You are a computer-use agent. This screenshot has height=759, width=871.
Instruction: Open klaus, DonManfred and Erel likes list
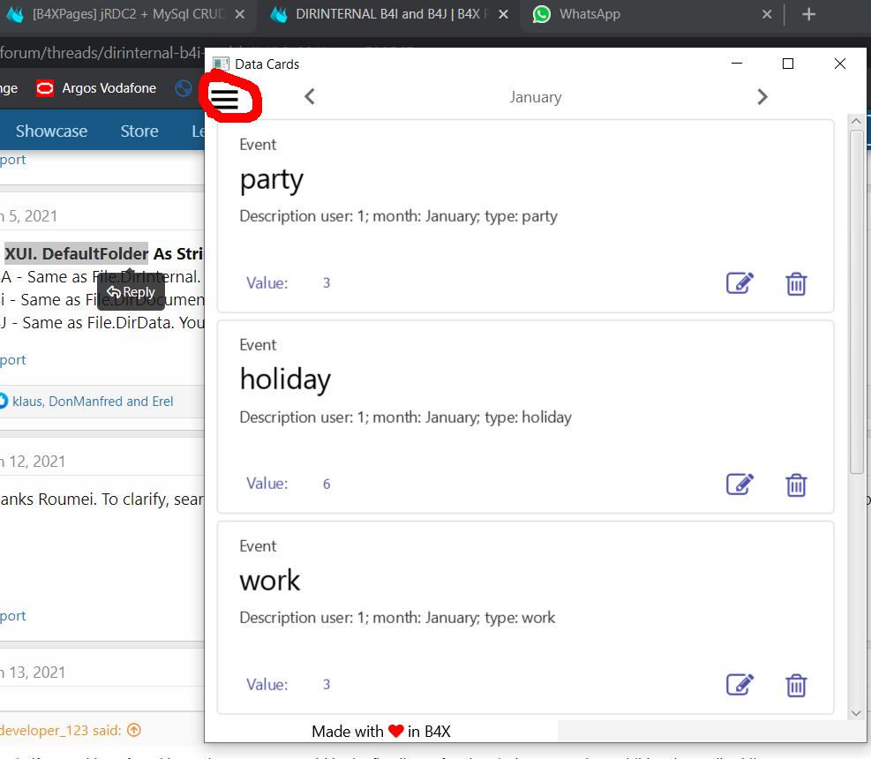pos(93,402)
